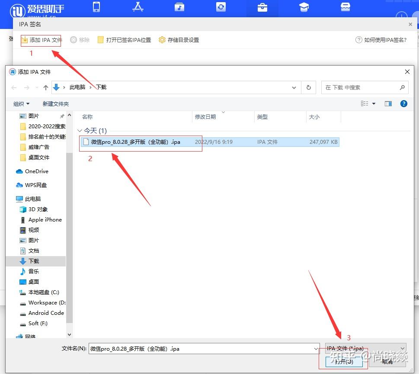This screenshot has height=374, width=419.
Task: Expand the address bar history dropdown
Action: coord(294,88)
